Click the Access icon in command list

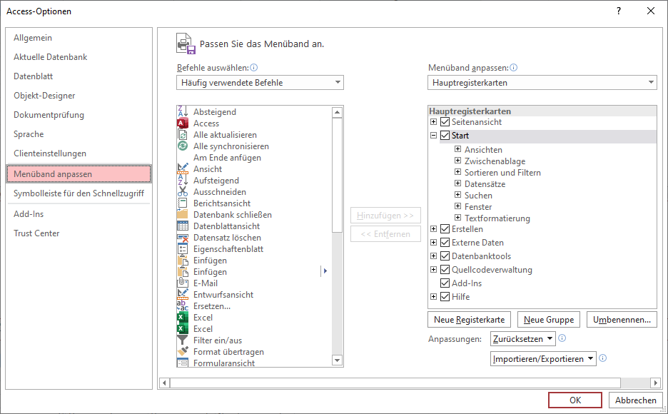pyautogui.click(x=182, y=123)
